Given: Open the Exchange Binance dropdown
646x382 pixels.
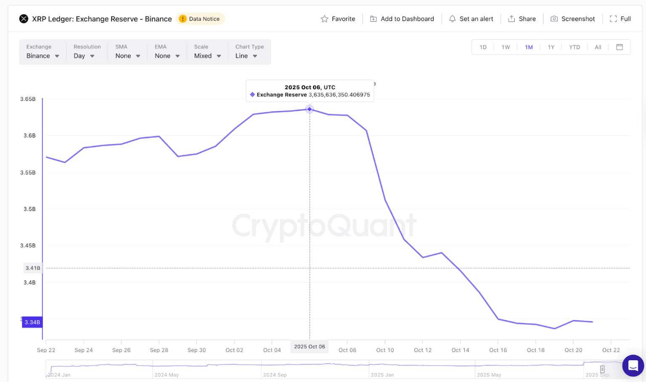Looking at the screenshot, I should click(x=42, y=56).
